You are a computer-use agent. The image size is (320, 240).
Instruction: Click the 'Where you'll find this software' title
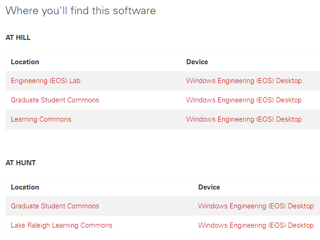coord(81,11)
